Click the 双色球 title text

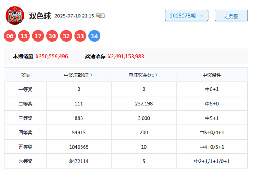[40, 16]
